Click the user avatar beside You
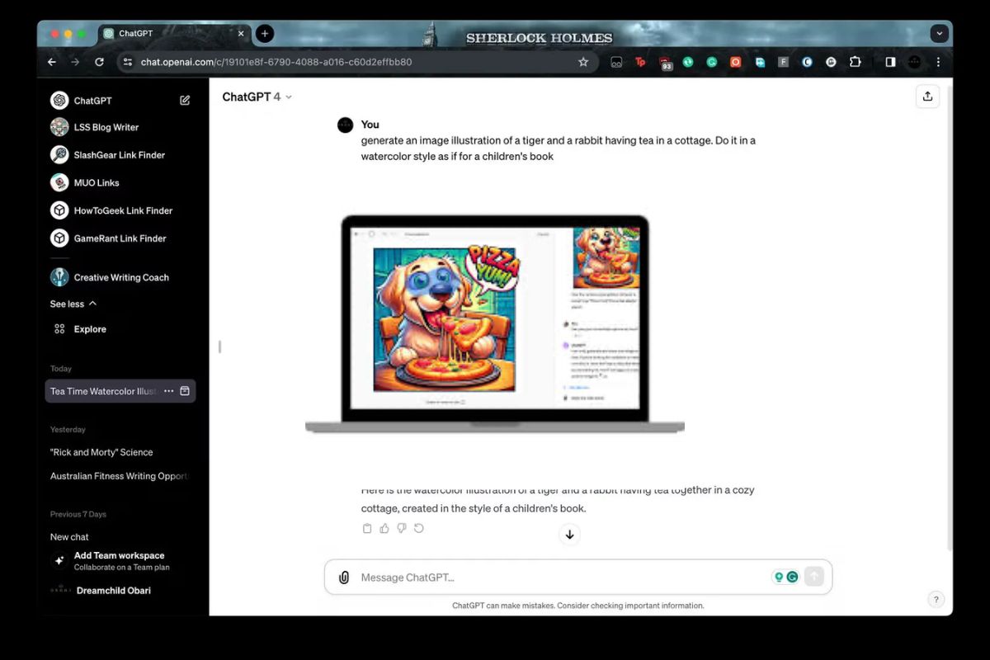 point(346,125)
